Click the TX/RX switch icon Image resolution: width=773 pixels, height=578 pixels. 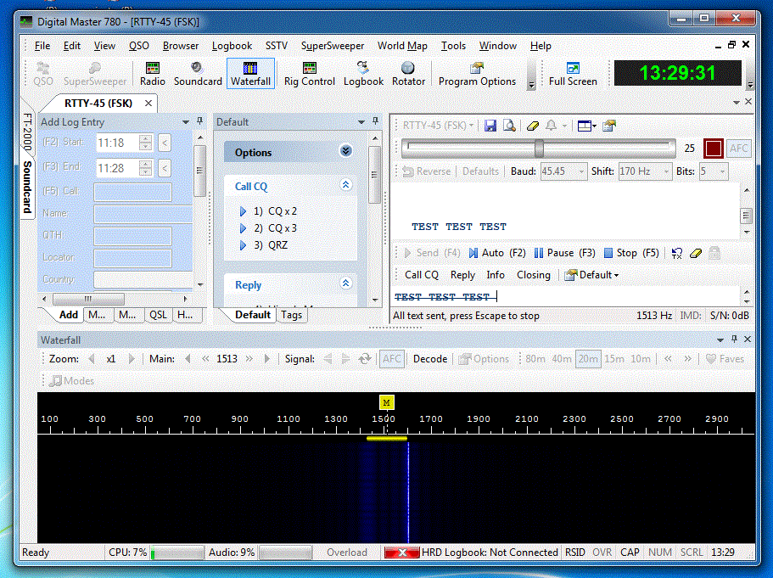(x=677, y=254)
